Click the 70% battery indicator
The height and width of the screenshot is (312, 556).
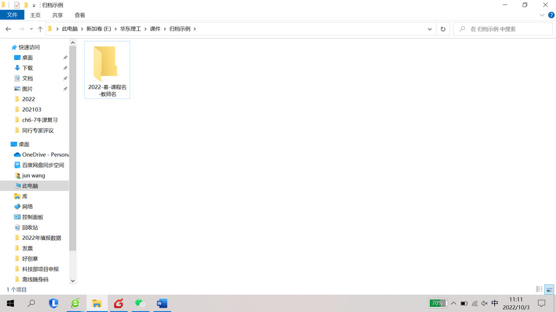(437, 303)
